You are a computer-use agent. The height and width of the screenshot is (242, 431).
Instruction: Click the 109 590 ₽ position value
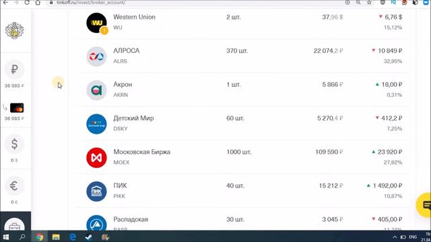tap(329, 152)
